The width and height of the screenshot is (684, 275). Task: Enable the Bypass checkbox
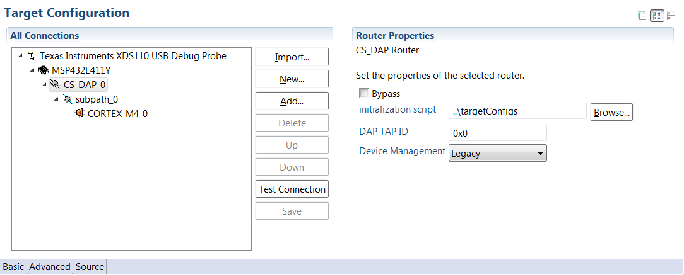pos(364,94)
